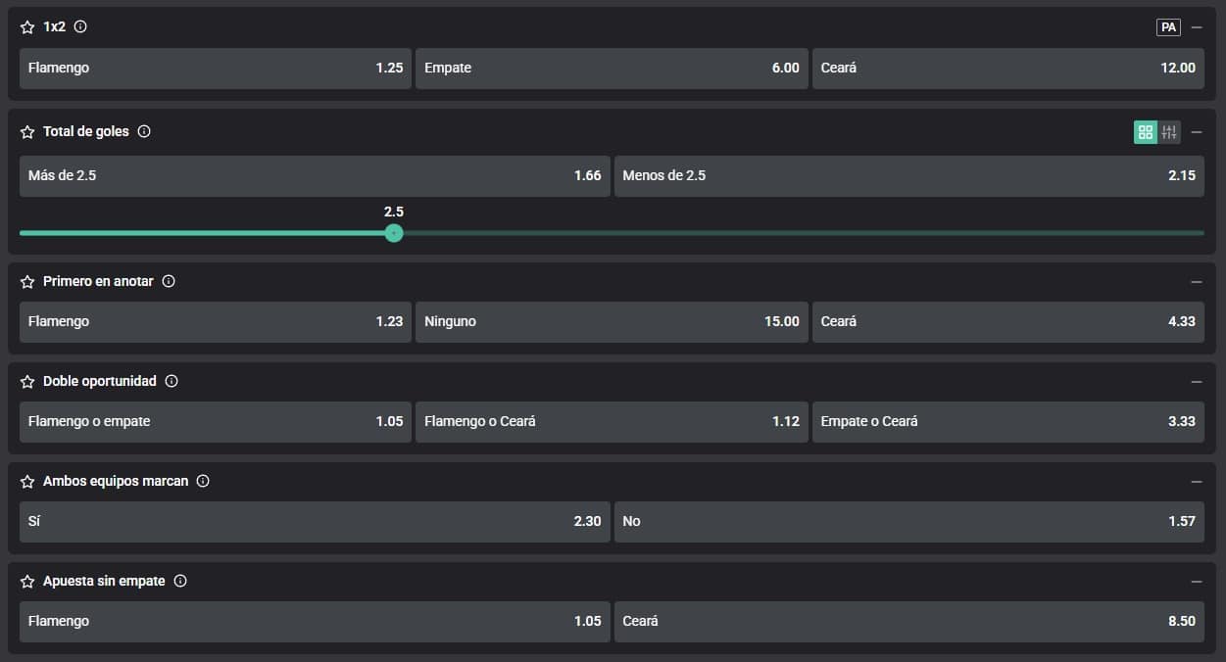Click info icon beside Ambos equipos marcan
This screenshot has height=662, width=1226.
203,481
